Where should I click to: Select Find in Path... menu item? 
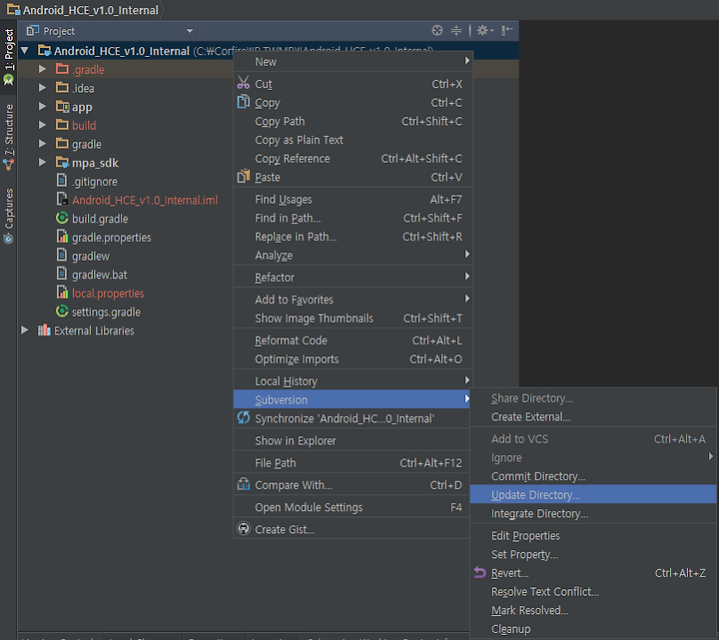tap(353, 218)
